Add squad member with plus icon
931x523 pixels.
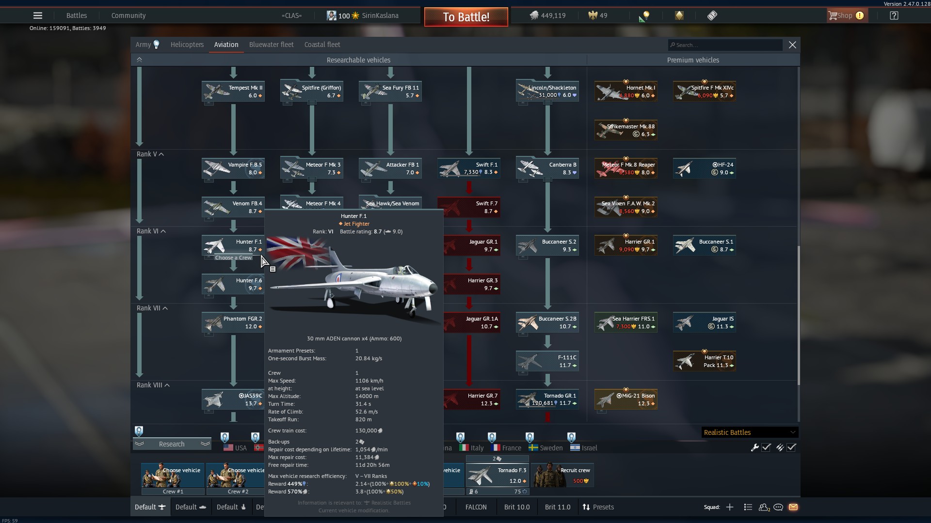[x=730, y=507]
